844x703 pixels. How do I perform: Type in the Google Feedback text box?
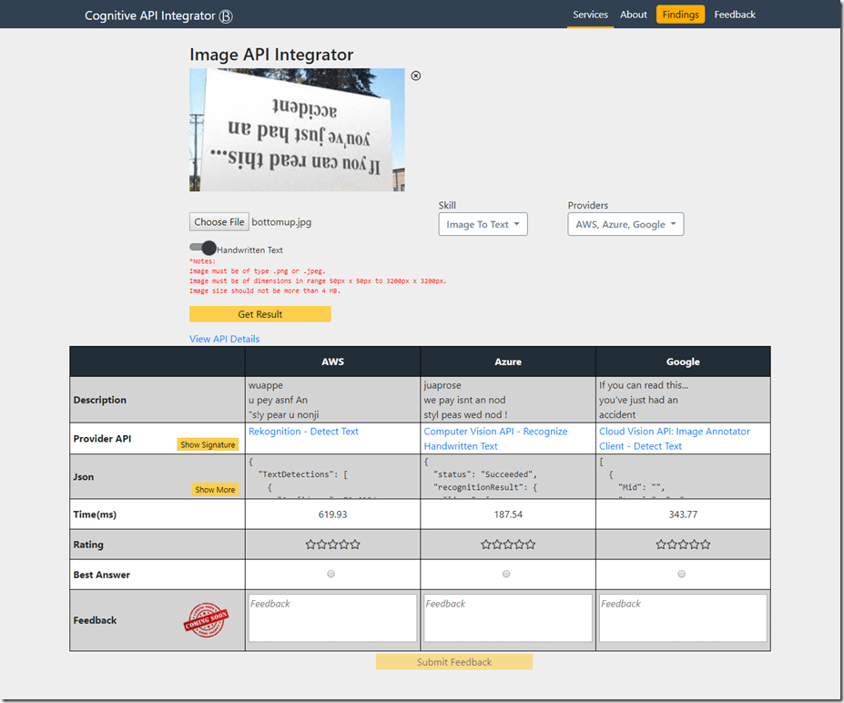click(x=682, y=618)
